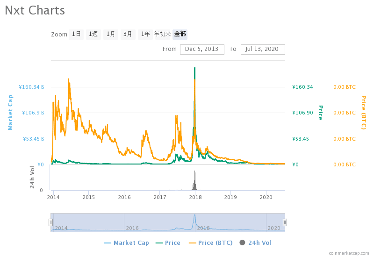Click the 2017 x-axis label
This screenshot has width=374, height=257.
[160, 197]
